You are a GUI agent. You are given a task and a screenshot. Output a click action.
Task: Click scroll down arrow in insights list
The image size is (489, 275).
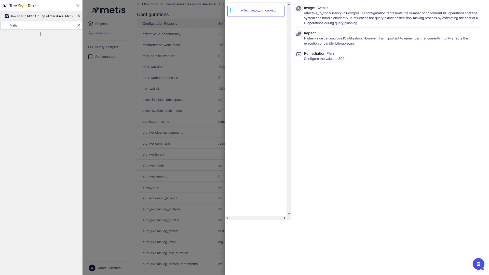289,214
